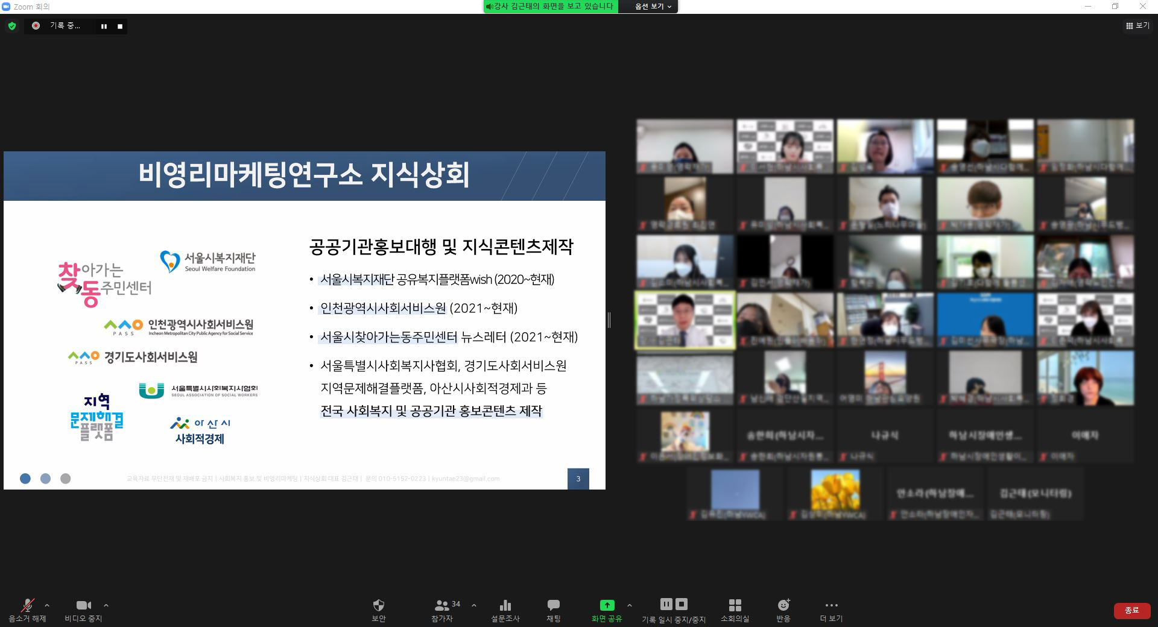This screenshot has width=1158, height=627.
Task: Pause recording from the top-left indicator
Action: click(104, 27)
